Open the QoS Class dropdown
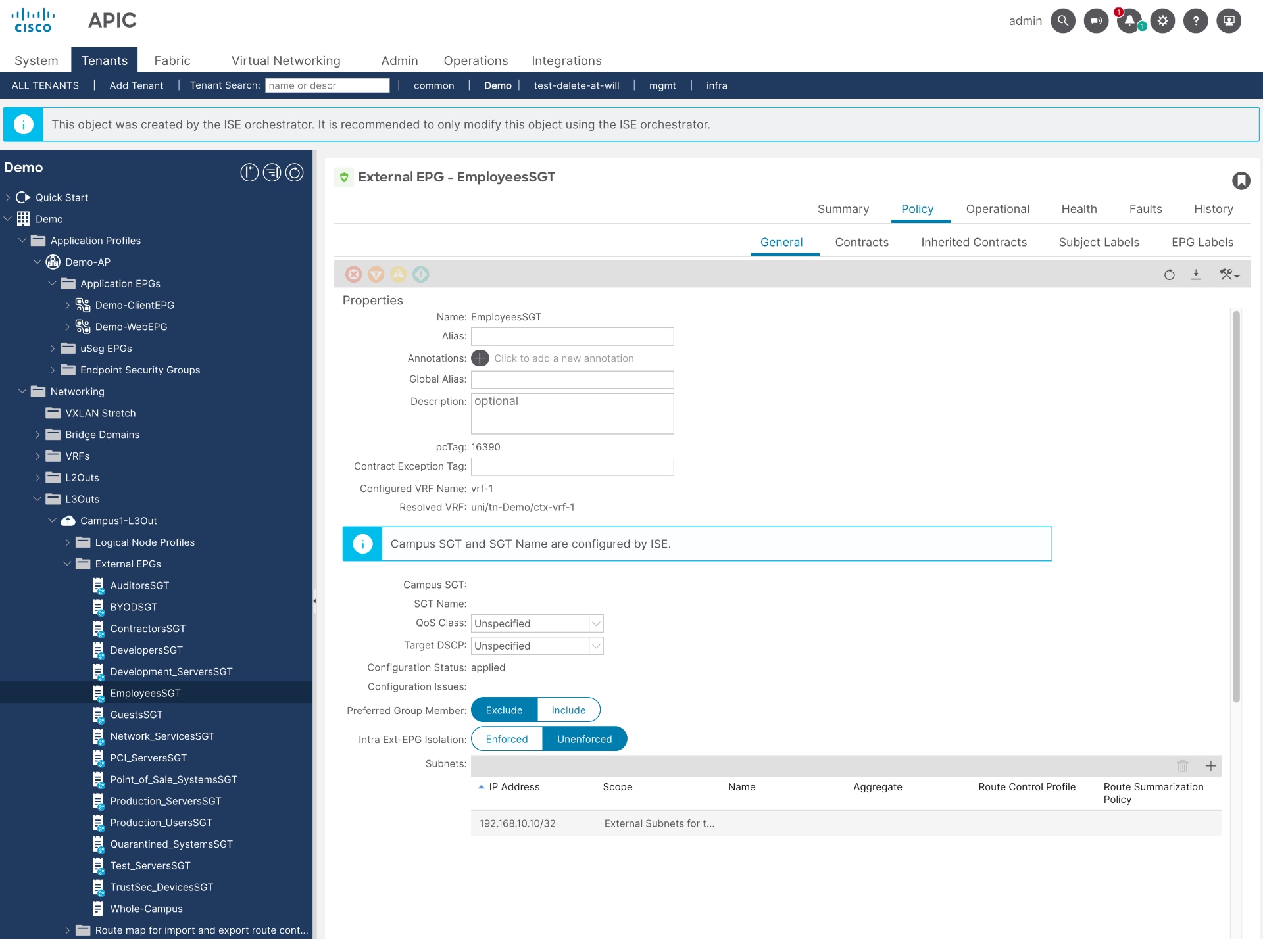The image size is (1263, 939). coord(595,623)
